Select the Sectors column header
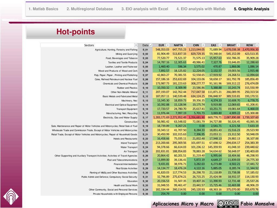This screenshot has width=277, height=208. point(89,45)
